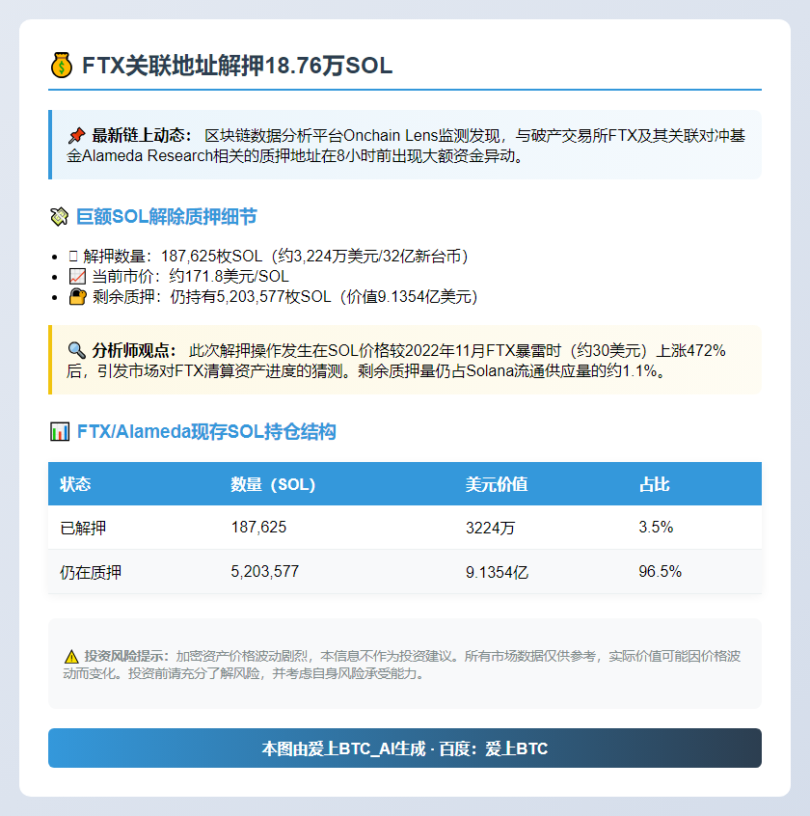This screenshot has height=816, width=810.
Task: Click the 分析师观点 bold label
Action: [134, 350]
